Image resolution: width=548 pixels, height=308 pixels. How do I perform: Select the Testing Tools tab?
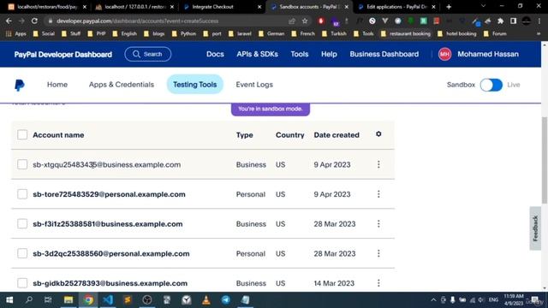point(194,85)
